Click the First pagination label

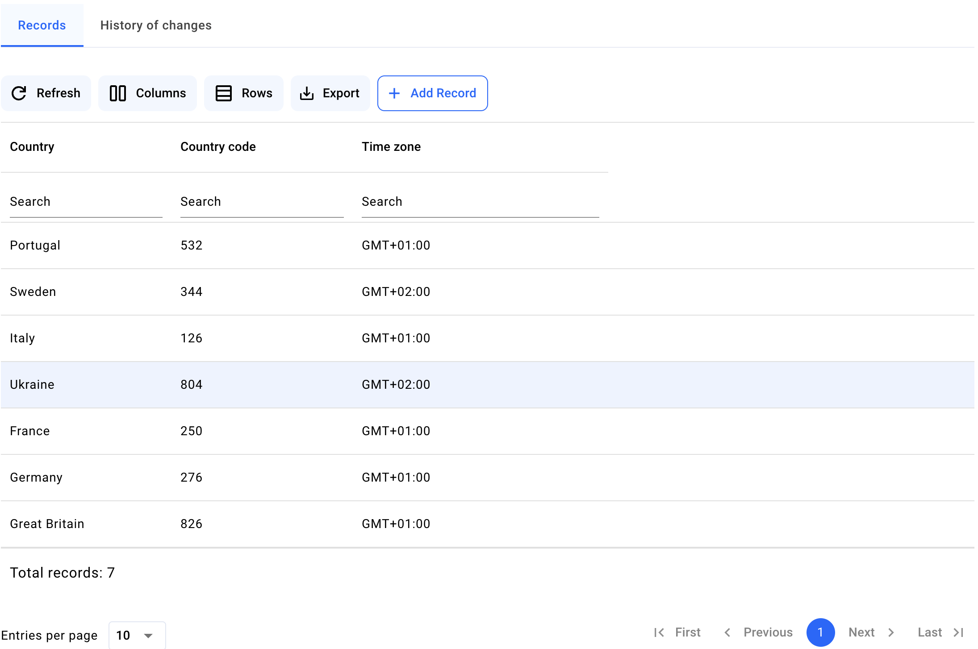[x=688, y=632]
